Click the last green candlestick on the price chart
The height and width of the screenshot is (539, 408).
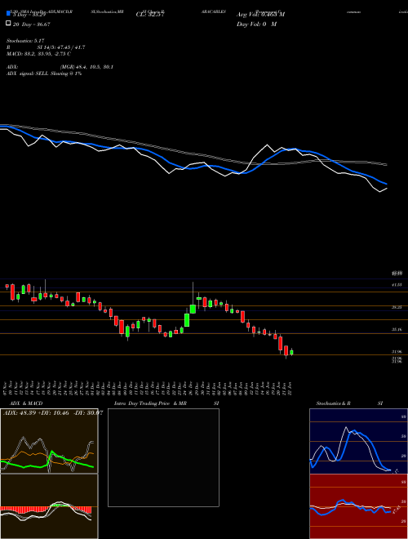[291, 352]
